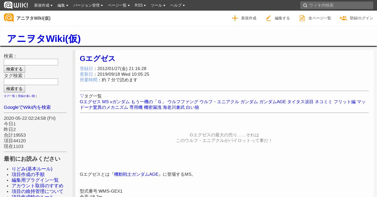Click the もう一機の「Ｇ」 tag

(x=149, y=102)
